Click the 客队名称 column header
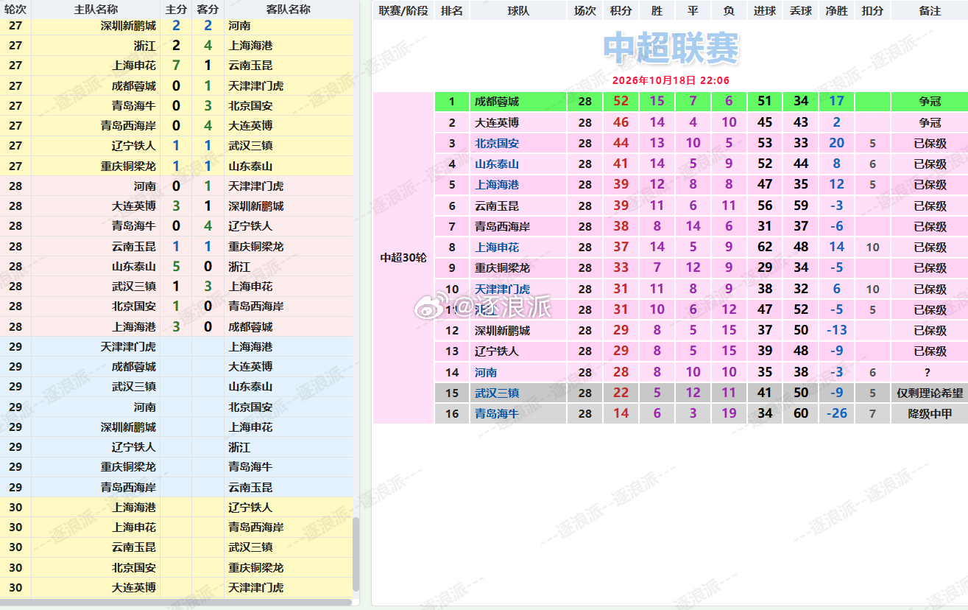 tap(288, 10)
